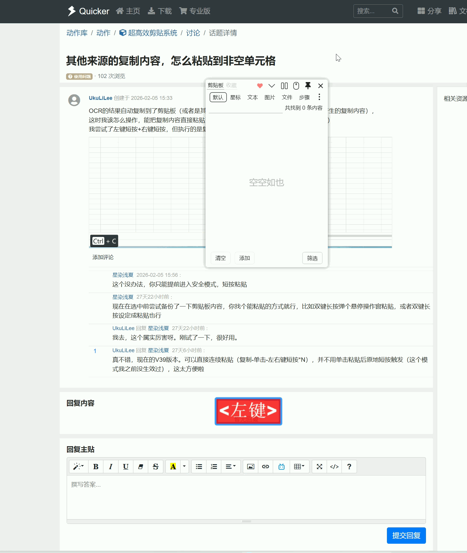Click the yellow highlight color A button
The height and width of the screenshot is (553, 467).
coord(173,467)
